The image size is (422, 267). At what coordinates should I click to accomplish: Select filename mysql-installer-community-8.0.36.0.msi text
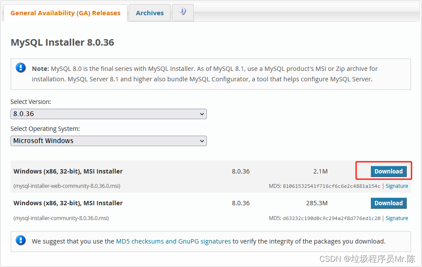pos(61,218)
